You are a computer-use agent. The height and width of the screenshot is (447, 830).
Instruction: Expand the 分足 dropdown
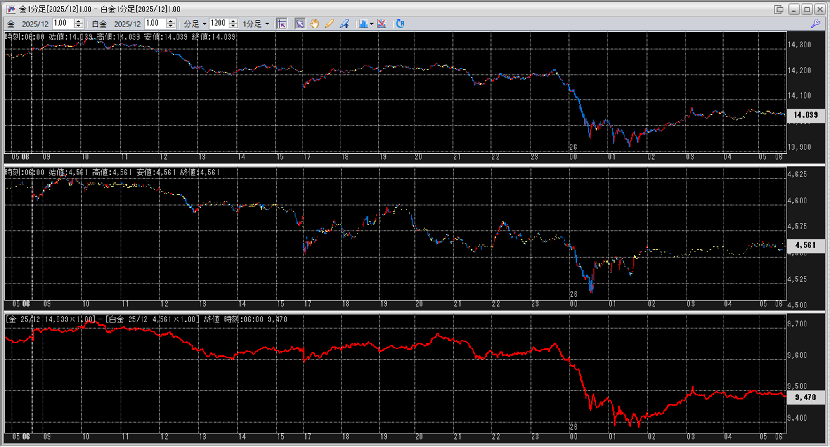click(x=204, y=24)
